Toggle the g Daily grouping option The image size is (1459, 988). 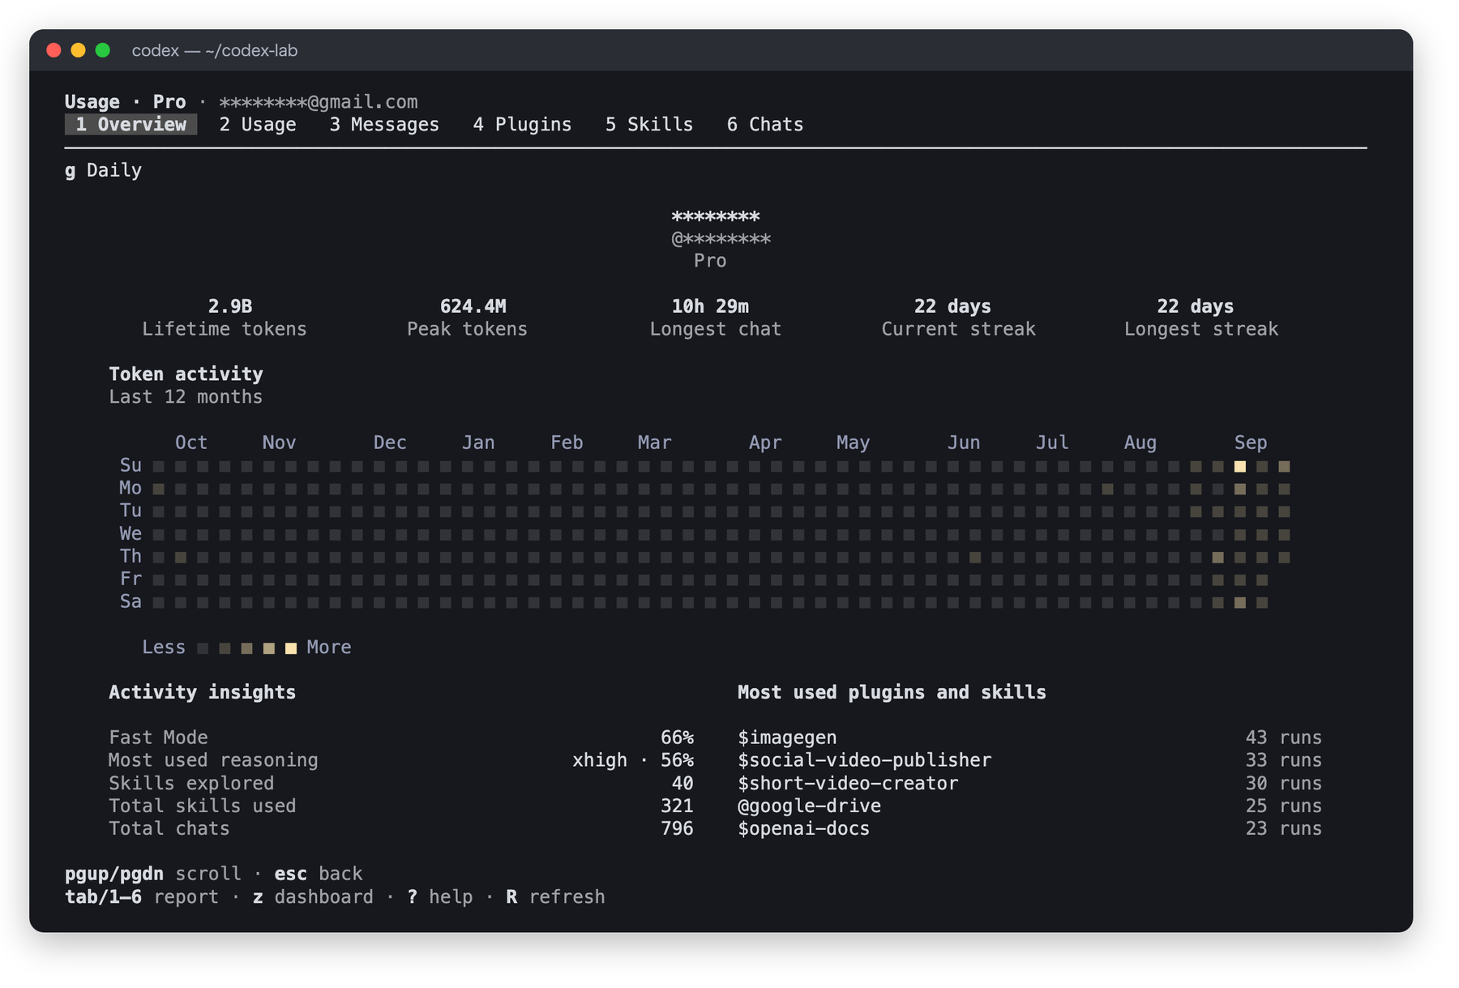click(103, 170)
